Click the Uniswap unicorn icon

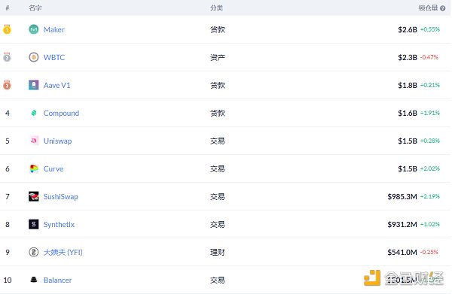(34, 141)
